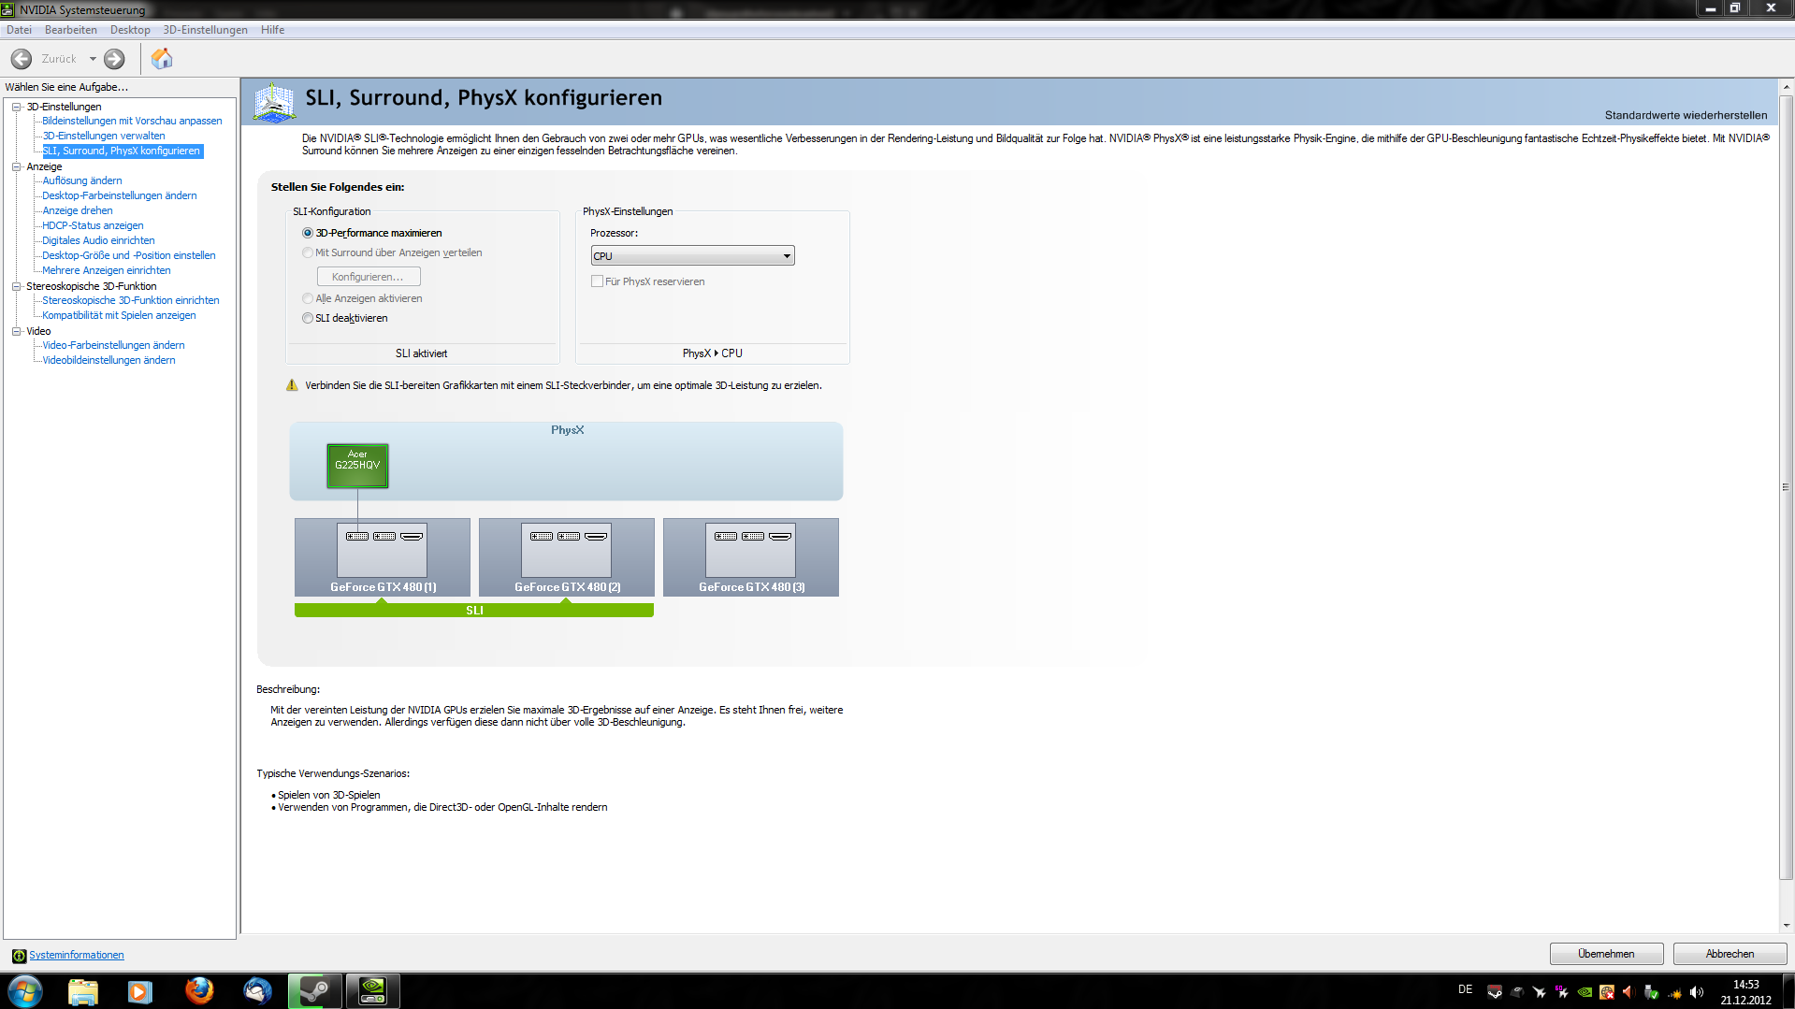Click the orange muted speaker tray icon

(x=1629, y=992)
